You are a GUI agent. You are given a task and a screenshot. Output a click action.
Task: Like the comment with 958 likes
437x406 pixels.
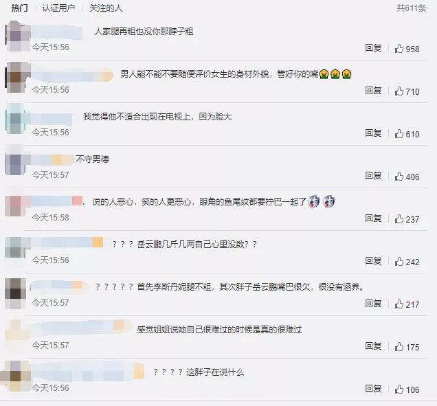[399, 49]
